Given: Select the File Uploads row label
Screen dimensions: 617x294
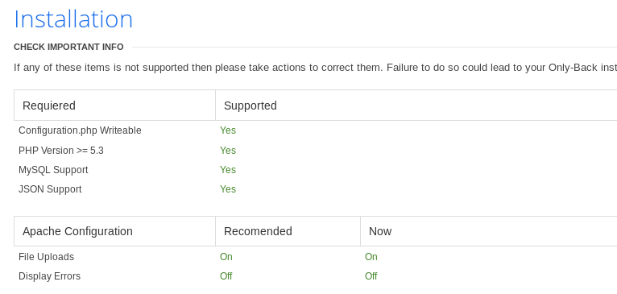Looking at the screenshot, I should [x=46, y=257].
